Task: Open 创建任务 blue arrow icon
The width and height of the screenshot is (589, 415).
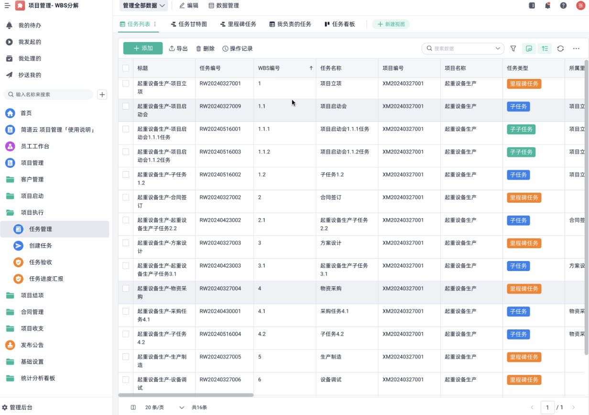Action: 18,245
